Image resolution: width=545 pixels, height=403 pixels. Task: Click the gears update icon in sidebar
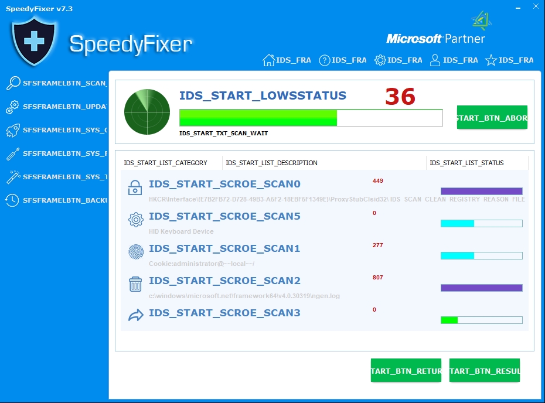(12, 107)
